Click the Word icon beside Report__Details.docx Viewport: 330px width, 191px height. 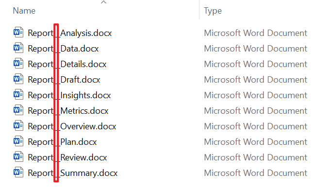coord(18,63)
